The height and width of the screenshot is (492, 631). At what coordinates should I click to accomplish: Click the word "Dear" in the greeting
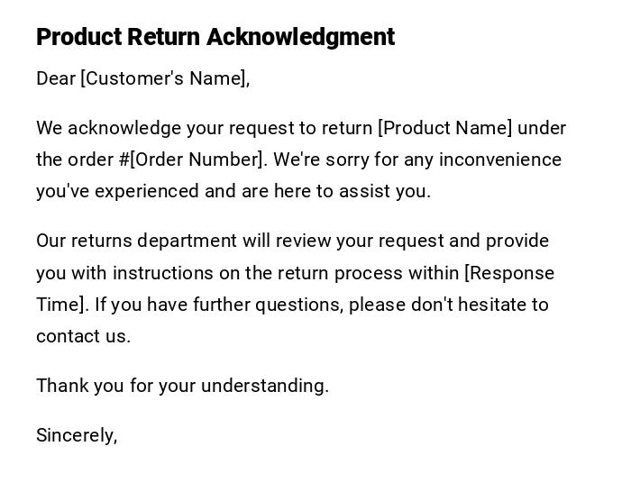(x=56, y=78)
